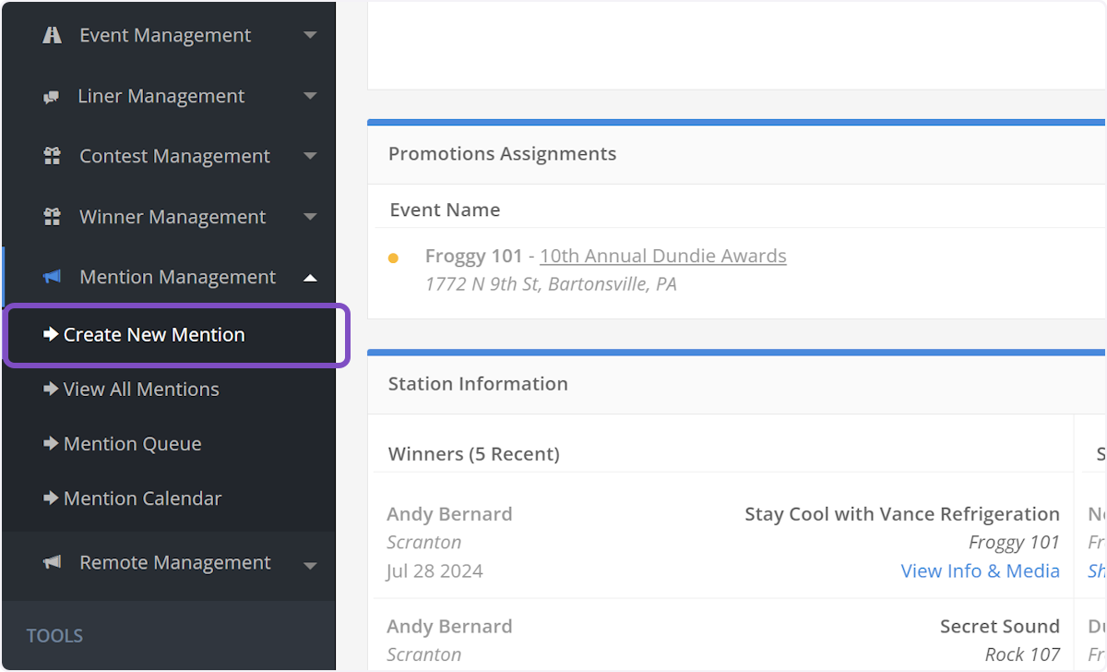Click the Winner Management icon
This screenshot has width=1107, height=672.
click(53, 216)
